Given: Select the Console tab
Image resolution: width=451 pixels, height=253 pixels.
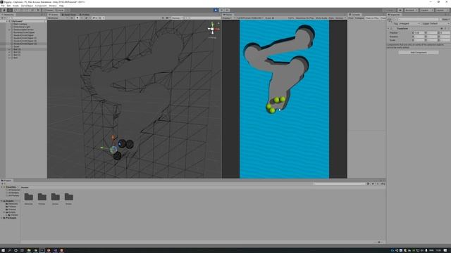Looking at the screenshot, I should (x=354, y=15).
